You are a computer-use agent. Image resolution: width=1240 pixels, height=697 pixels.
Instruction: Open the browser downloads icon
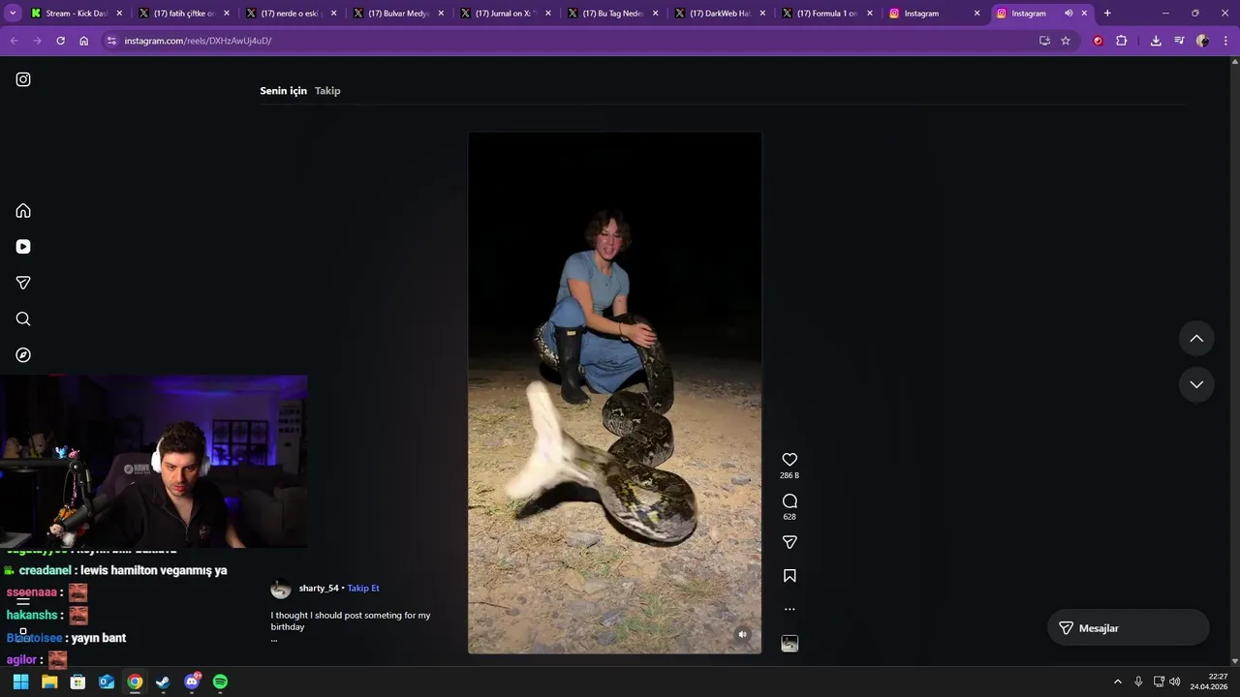[1156, 41]
